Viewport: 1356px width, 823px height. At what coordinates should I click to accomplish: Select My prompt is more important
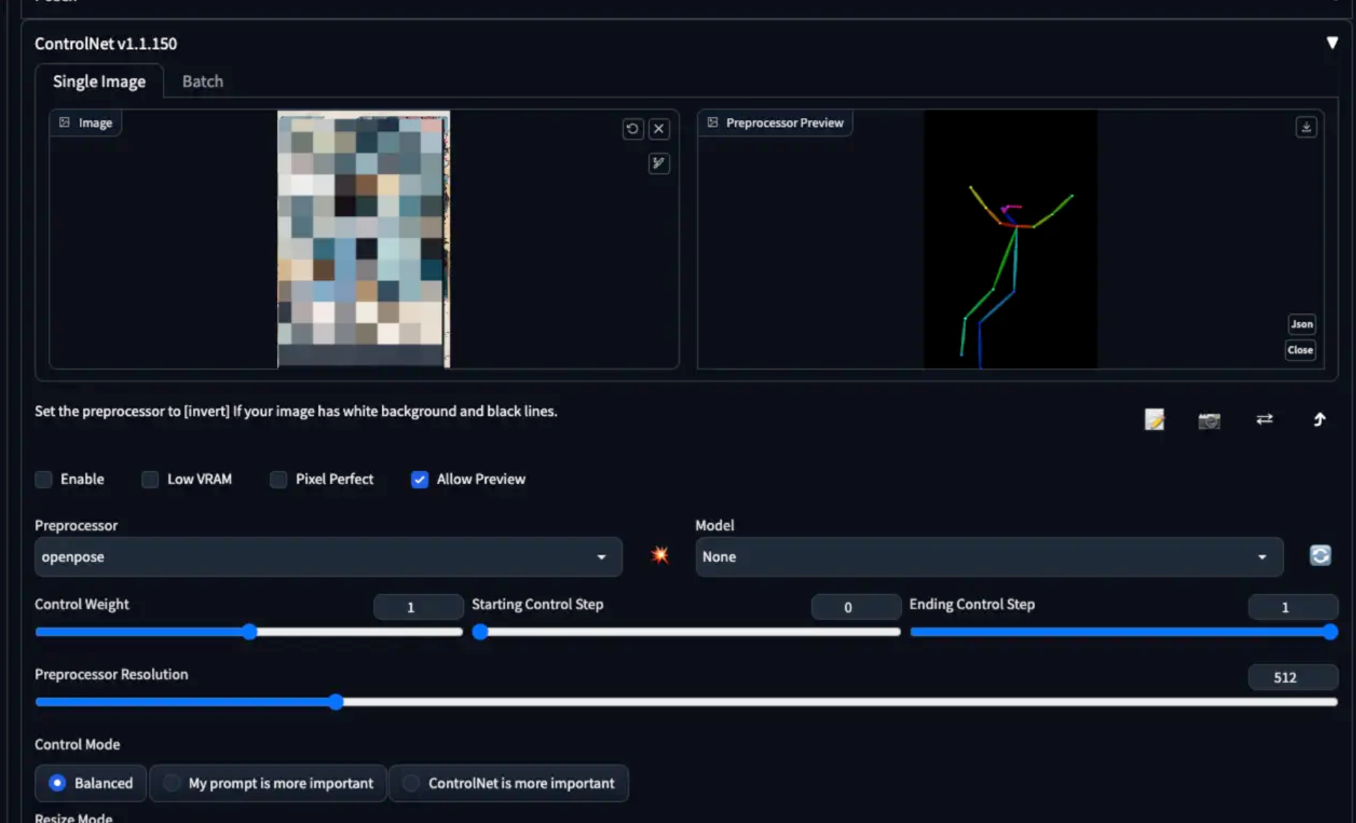click(x=268, y=783)
